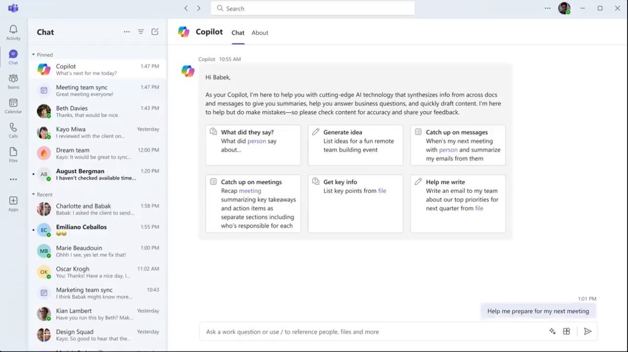Open the profile picture in title bar

pos(564,8)
